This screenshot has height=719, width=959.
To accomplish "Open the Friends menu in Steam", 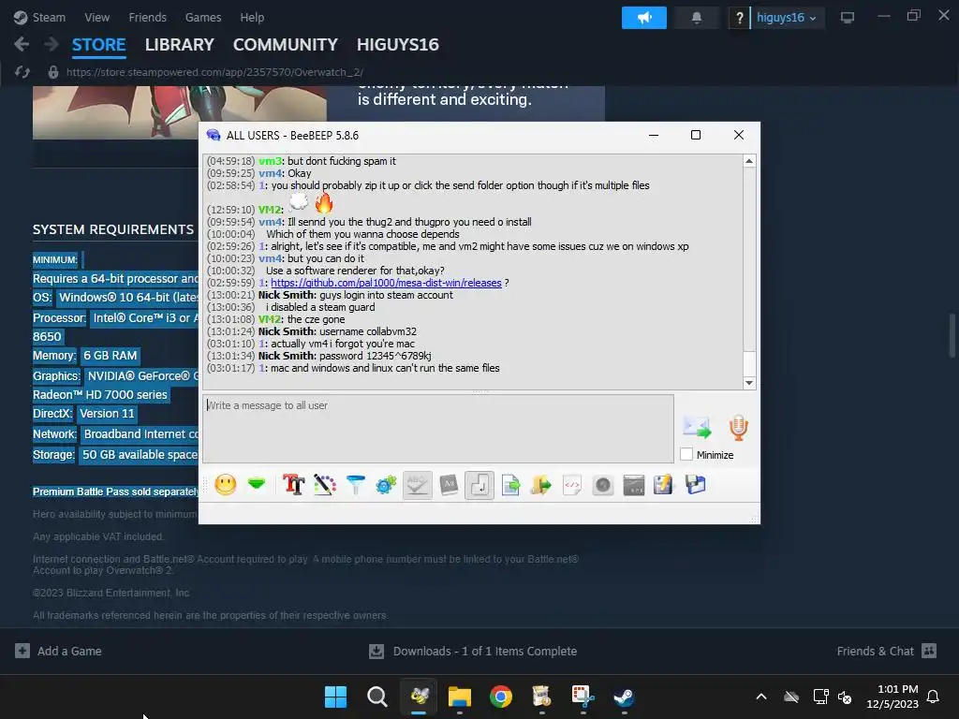I will click(x=147, y=17).
